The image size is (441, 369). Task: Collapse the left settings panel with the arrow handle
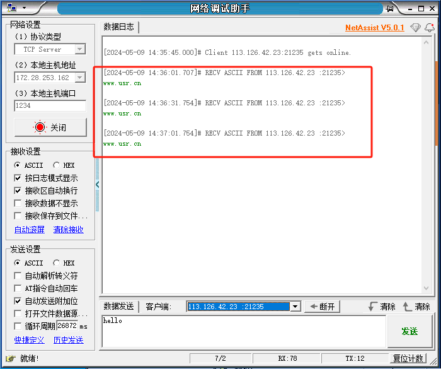click(x=97, y=184)
